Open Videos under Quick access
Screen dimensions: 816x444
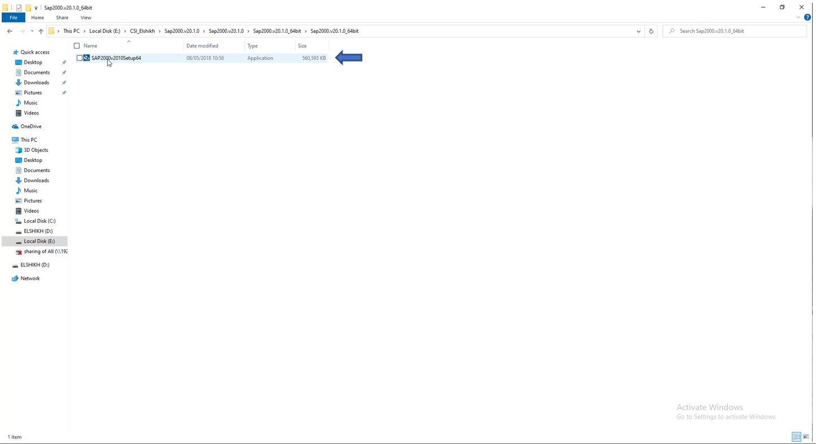point(31,113)
